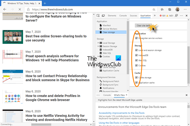Go back with the browser back arrow

click(x=5, y=9)
